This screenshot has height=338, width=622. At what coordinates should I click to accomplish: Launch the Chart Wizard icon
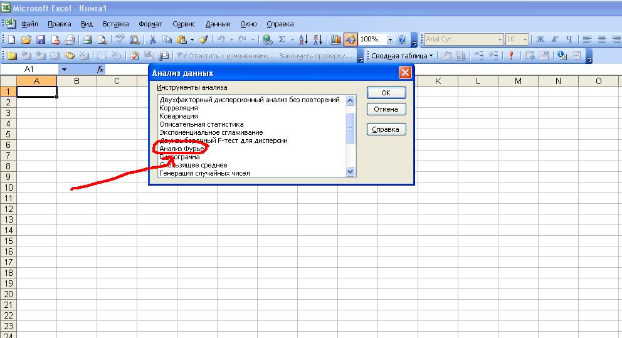tap(336, 40)
